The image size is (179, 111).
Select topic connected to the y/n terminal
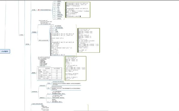click(x=43, y=40)
